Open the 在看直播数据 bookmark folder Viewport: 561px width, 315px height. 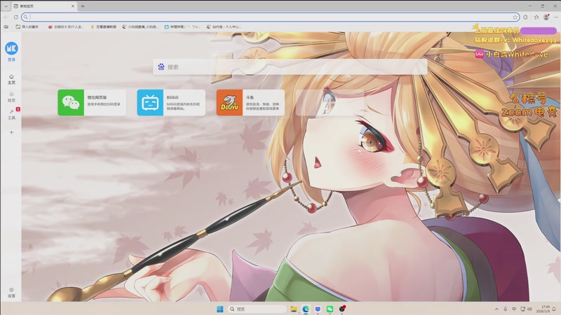(x=103, y=27)
